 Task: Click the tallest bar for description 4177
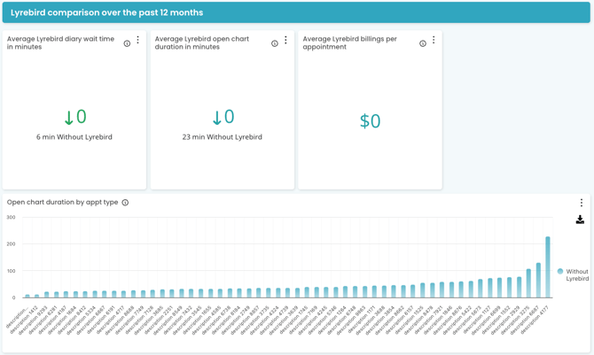point(548,267)
